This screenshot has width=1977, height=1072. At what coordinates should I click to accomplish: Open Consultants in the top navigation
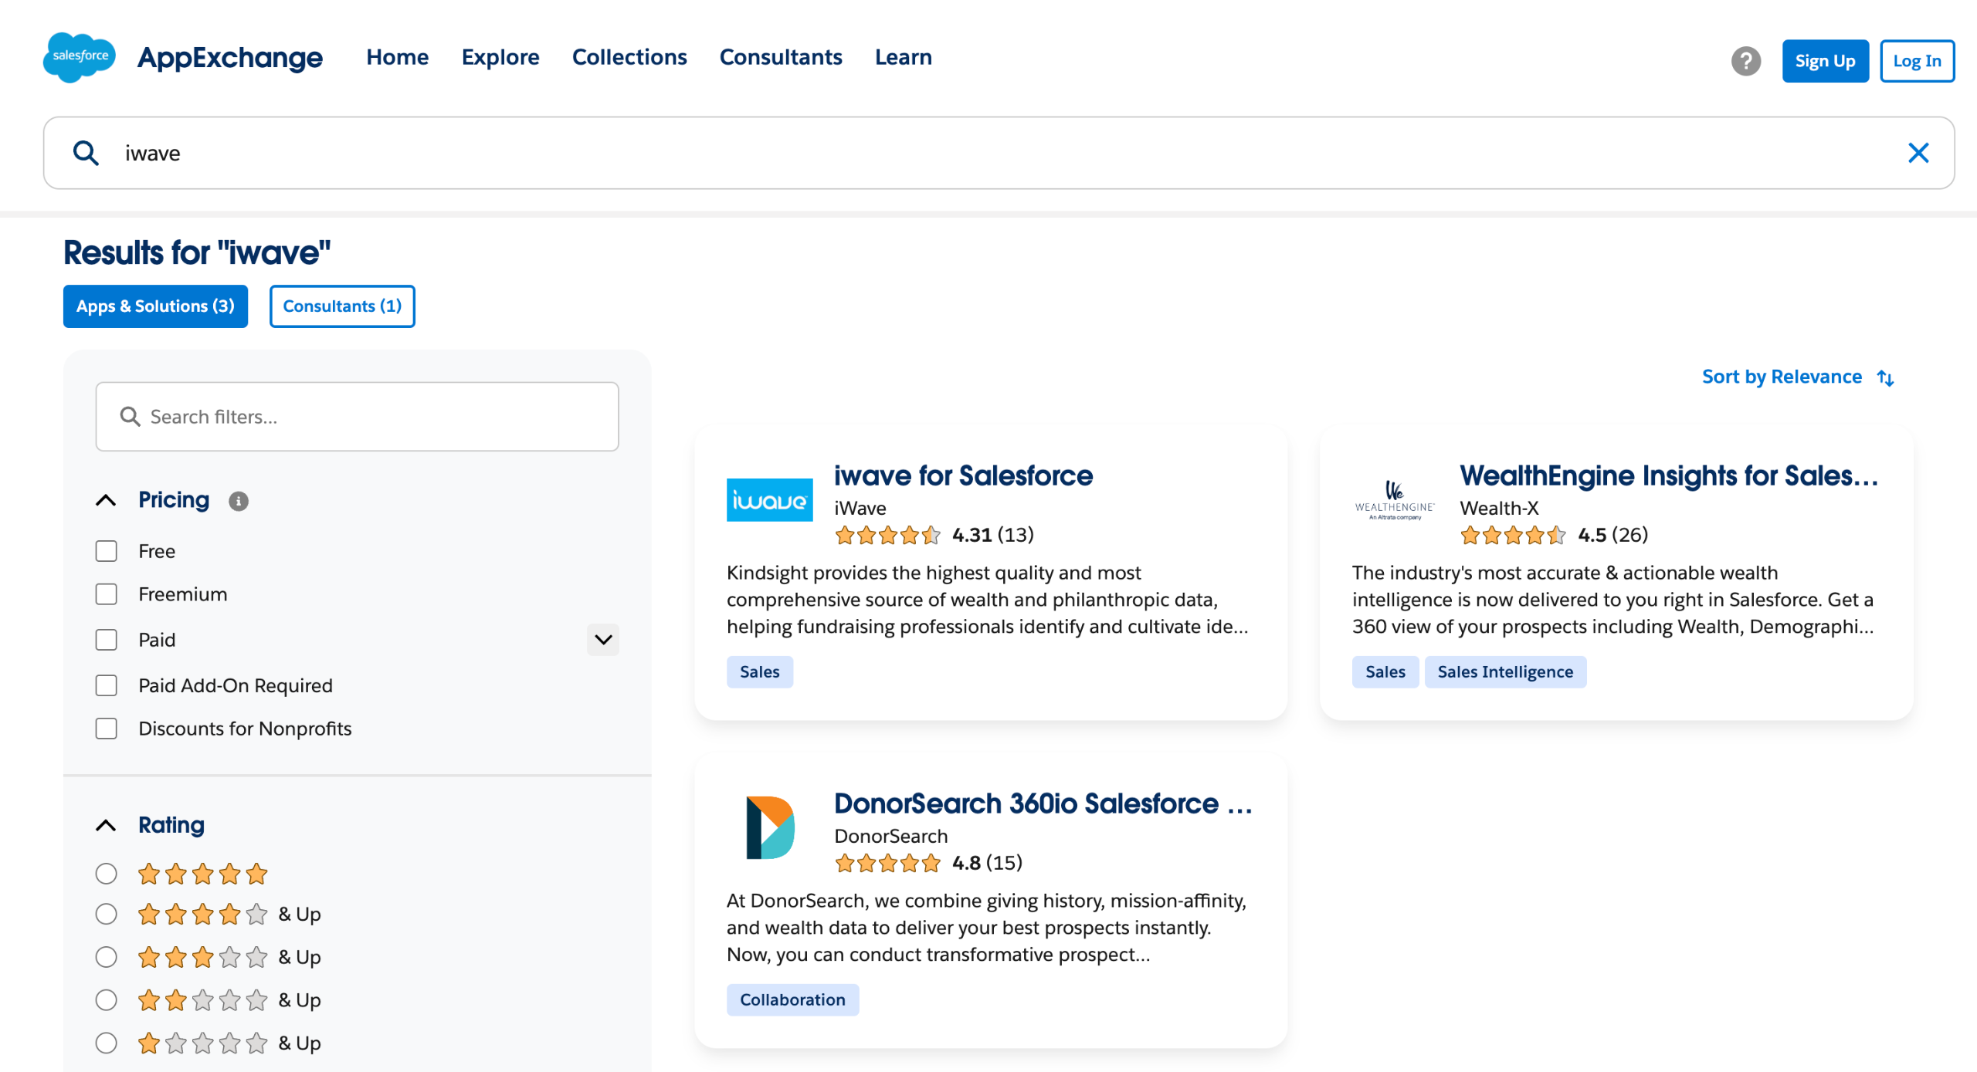click(x=781, y=57)
